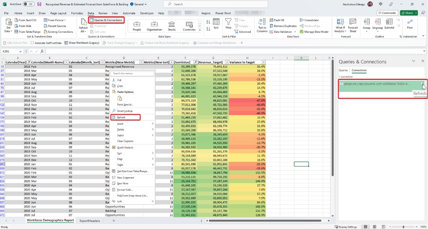Click the Subtotal outline icon
The image size is (428, 229).
click(x=389, y=22)
